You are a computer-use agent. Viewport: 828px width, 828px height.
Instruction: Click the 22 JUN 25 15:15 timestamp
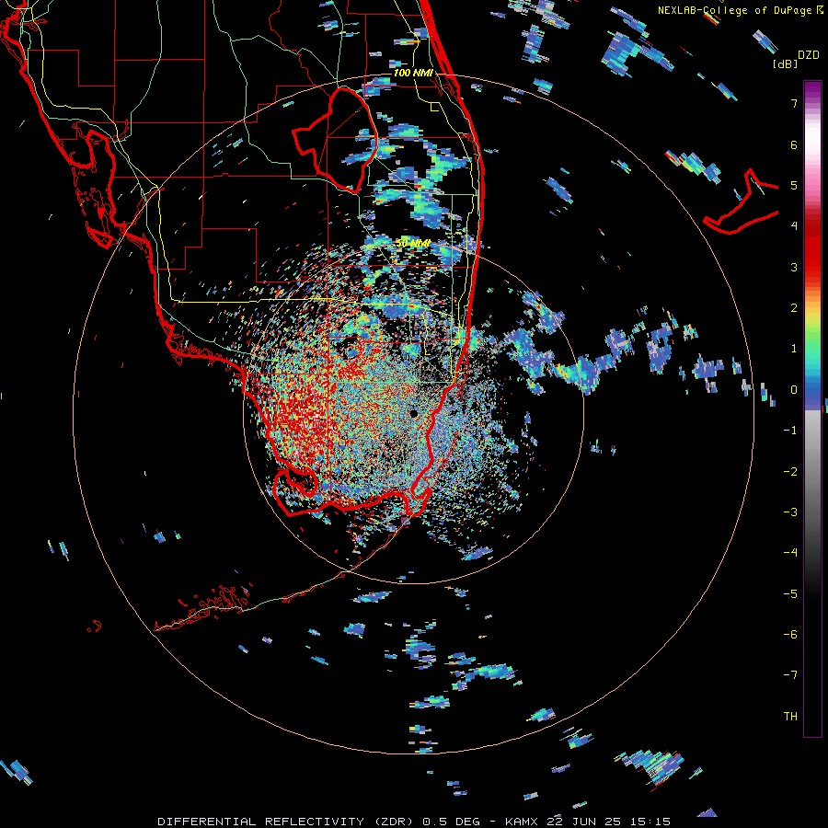[608, 822]
